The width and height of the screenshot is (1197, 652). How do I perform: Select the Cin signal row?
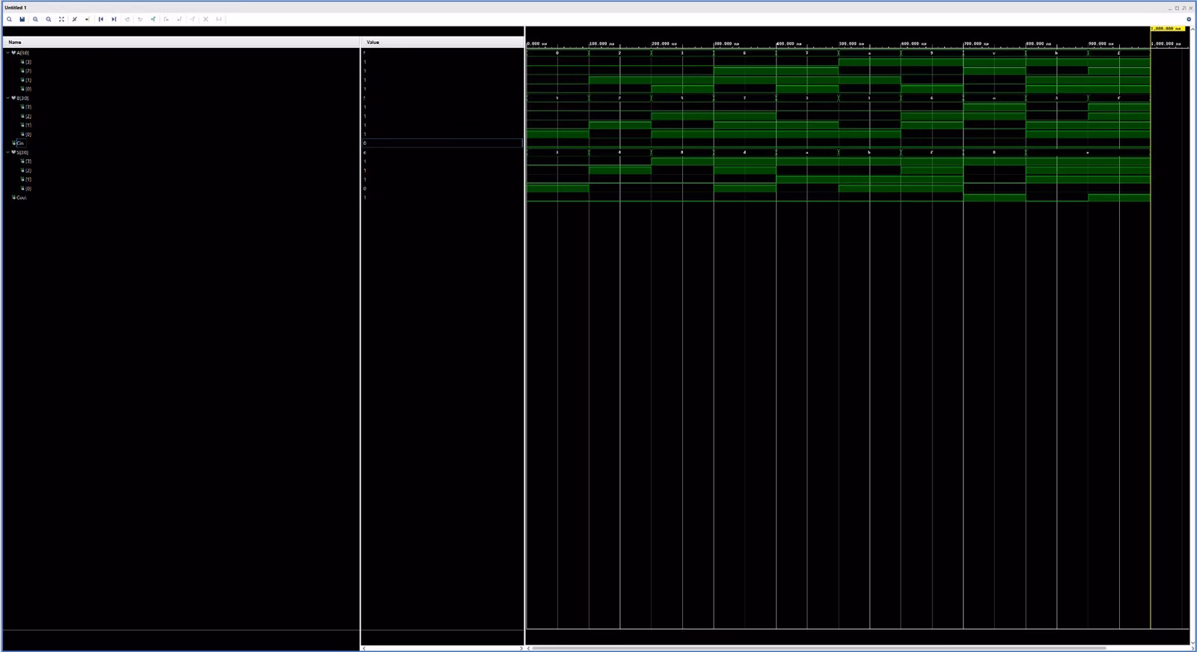click(x=181, y=144)
